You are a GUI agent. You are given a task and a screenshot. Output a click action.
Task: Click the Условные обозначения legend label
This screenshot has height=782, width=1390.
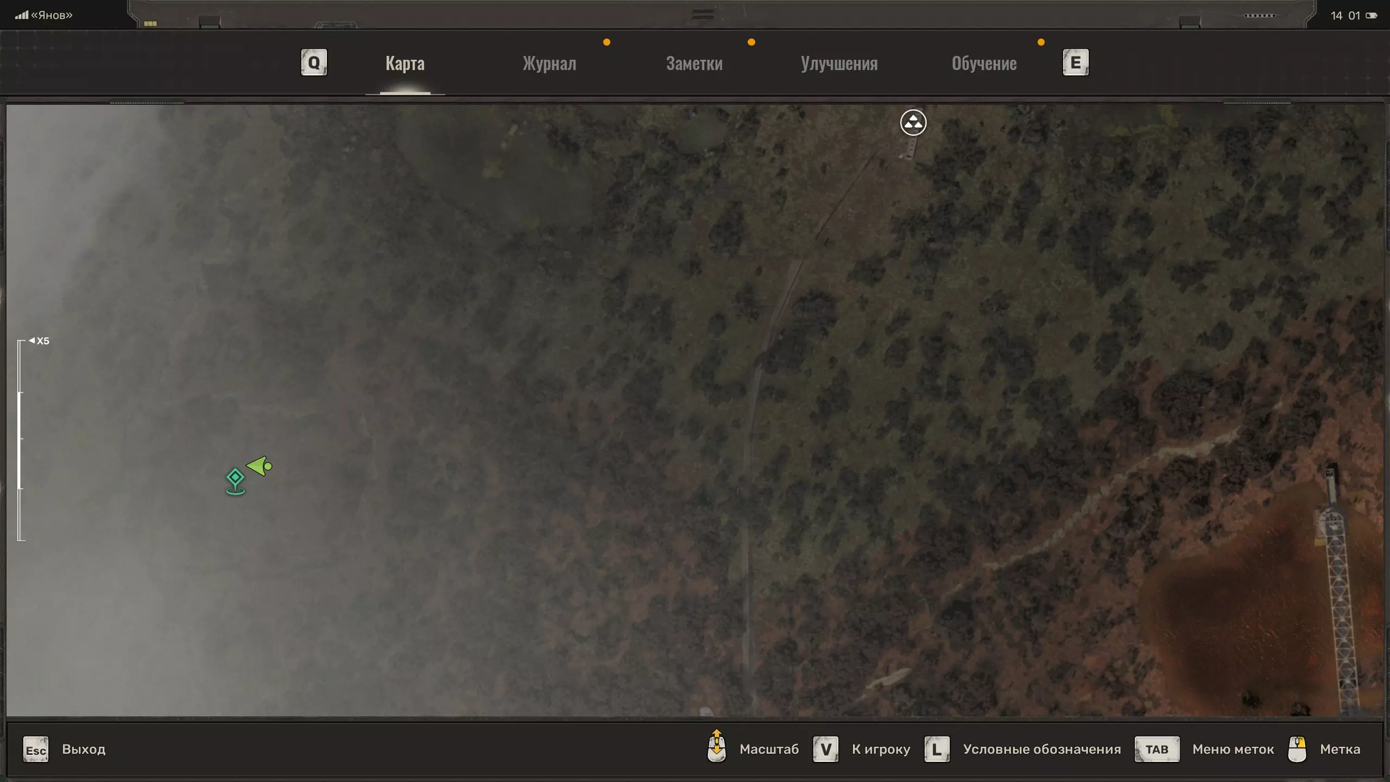click(x=1041, y=749)
